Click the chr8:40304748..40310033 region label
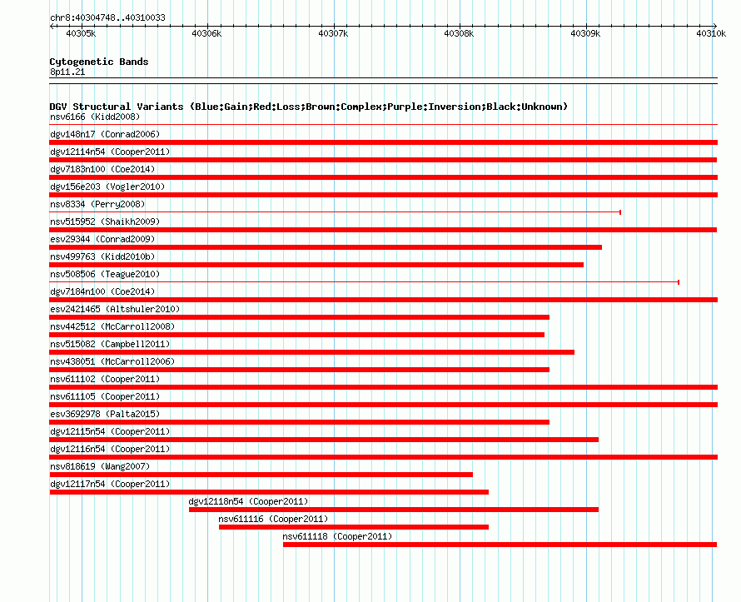Viewport: 741px width, 602px height. (107, 17)
